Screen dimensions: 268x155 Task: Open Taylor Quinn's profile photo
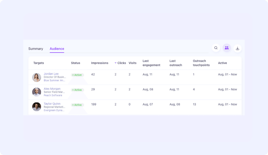pos(37,107)
